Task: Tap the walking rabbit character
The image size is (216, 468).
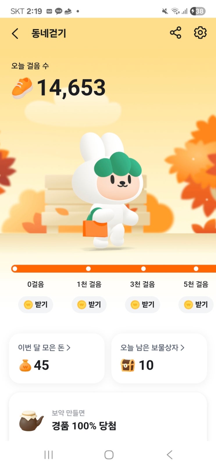Action: coord(109,190)
